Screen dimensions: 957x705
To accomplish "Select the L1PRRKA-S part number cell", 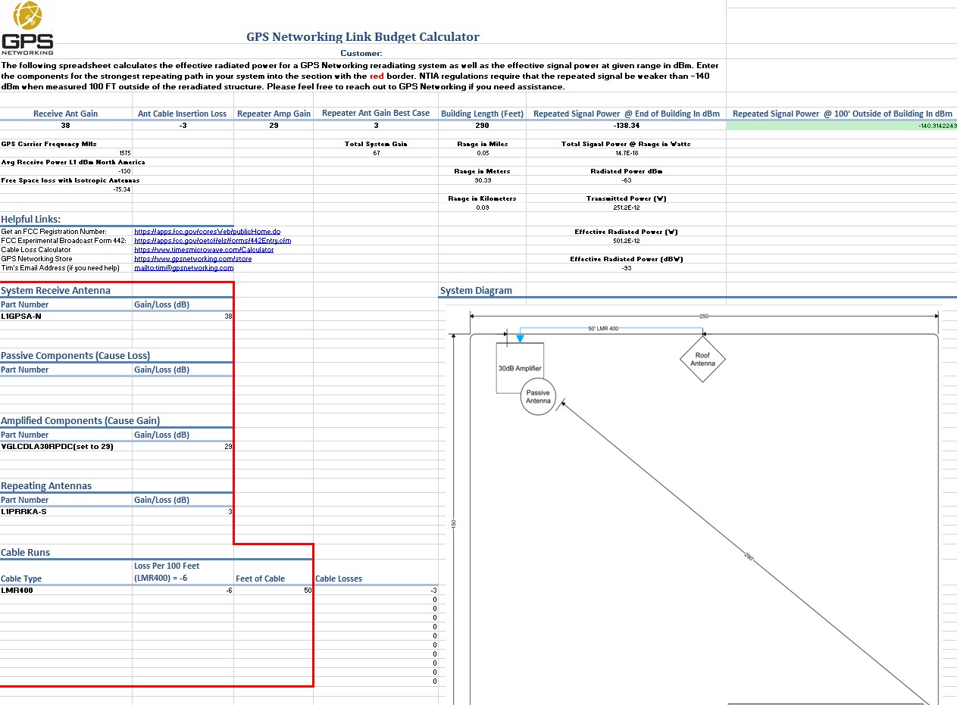I will [66, 512].
